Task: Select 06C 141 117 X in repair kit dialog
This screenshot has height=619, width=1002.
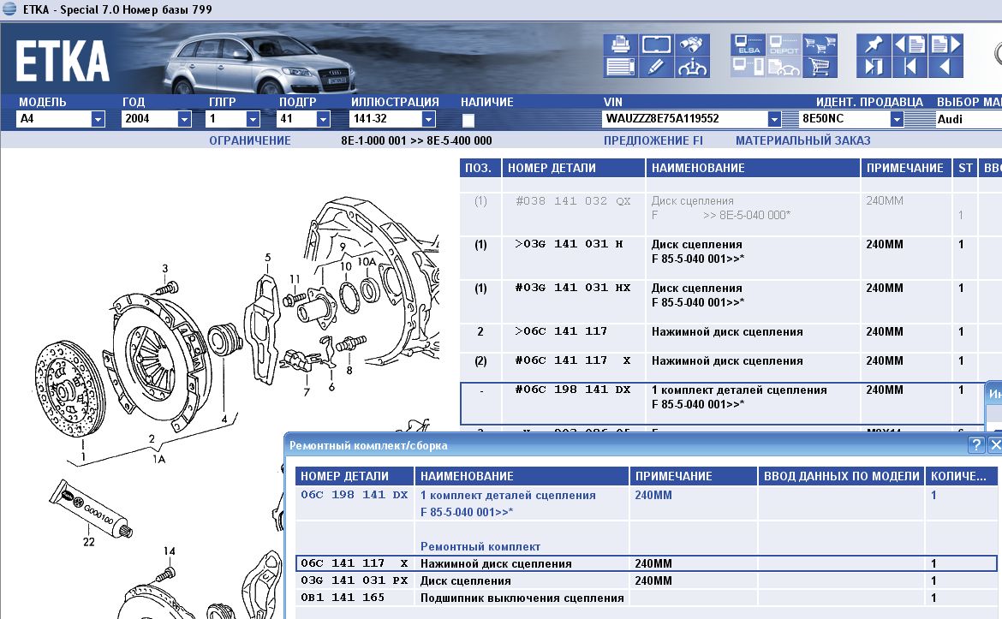Action: coord(646,563)
